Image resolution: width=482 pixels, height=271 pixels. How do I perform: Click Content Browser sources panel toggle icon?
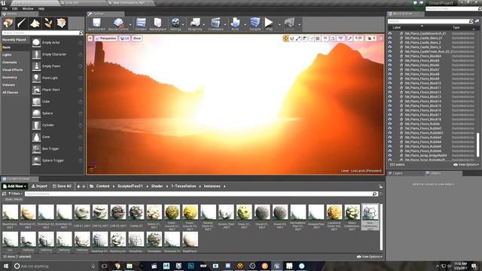(4, 194)
